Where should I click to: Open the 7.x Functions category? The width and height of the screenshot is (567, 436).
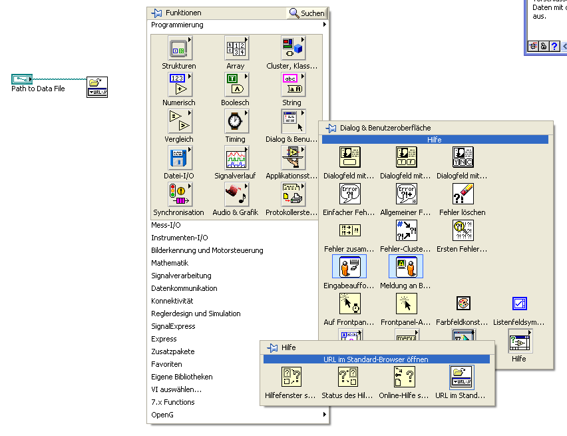click(173, 402)
